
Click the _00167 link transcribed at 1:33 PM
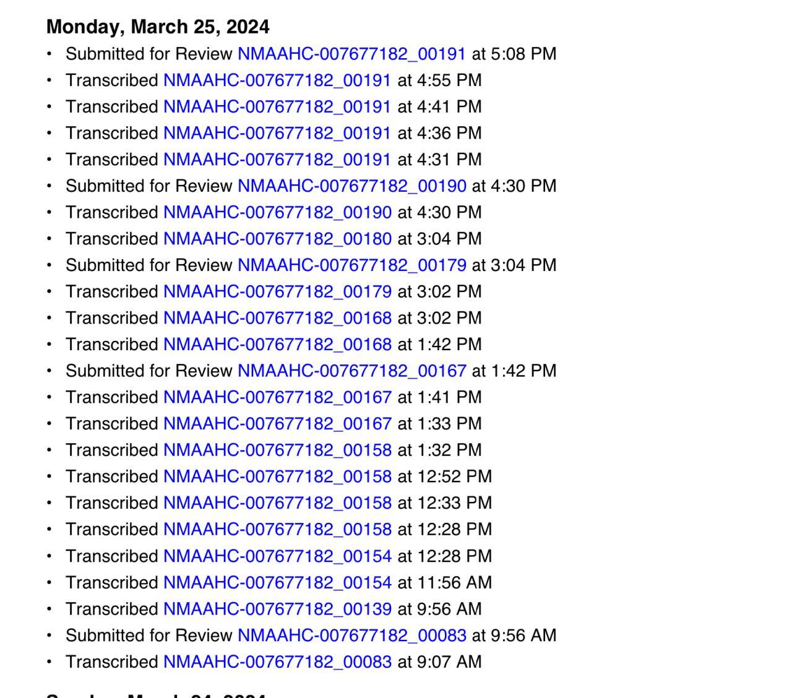tap(277, 424)
